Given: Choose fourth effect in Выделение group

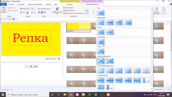Looking at the screenshot, I should tap(128, 23).
